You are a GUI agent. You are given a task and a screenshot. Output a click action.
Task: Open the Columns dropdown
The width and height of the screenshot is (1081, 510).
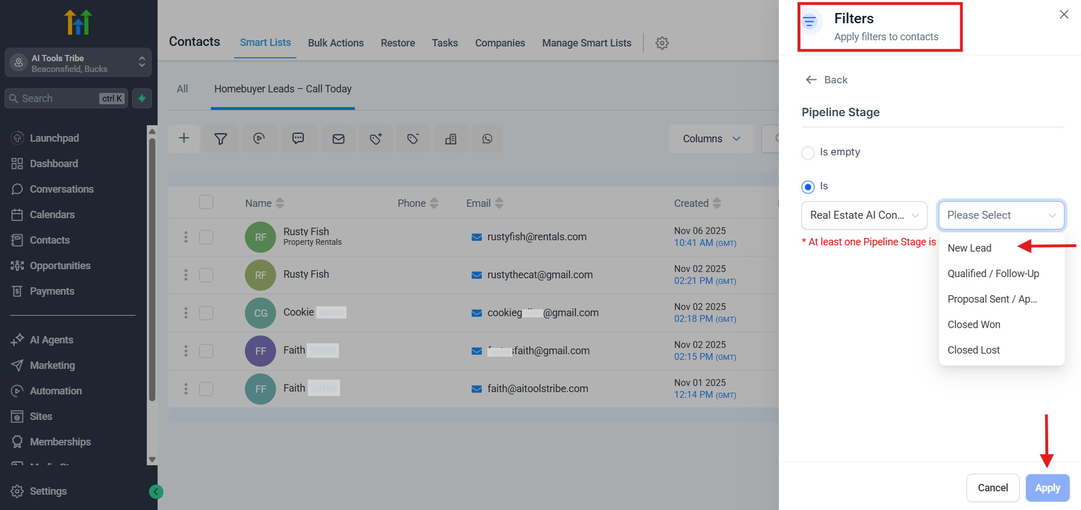(x=711, y=138)
